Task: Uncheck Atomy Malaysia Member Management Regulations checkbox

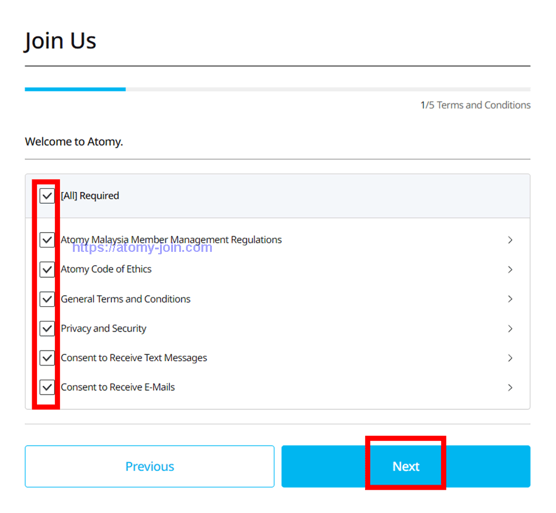Action: [47, 240]
